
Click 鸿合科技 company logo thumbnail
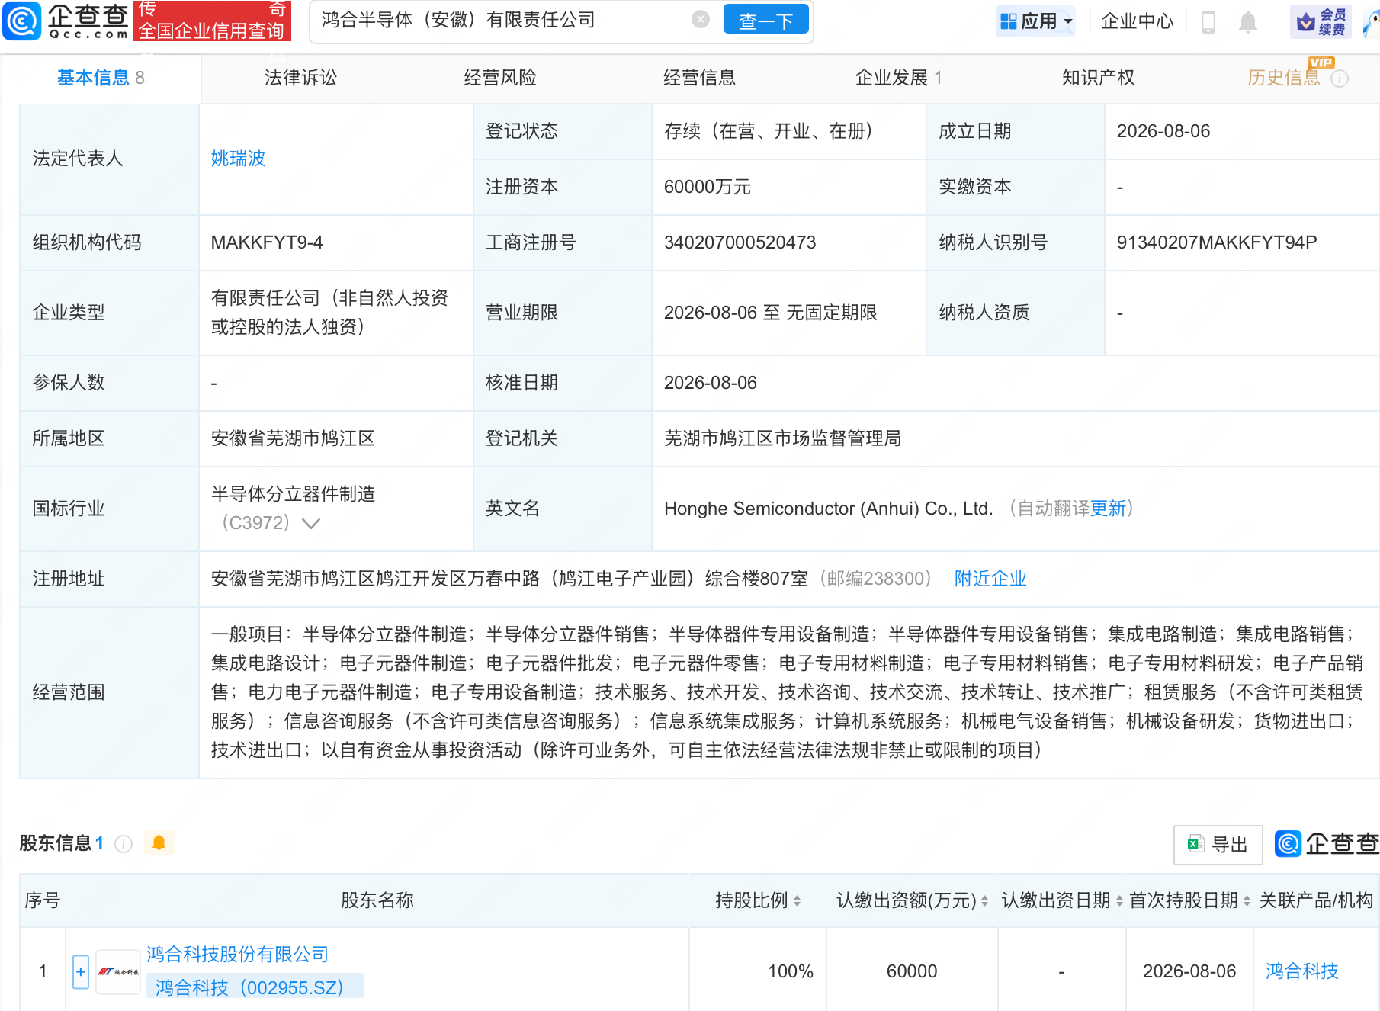point(118,971)
